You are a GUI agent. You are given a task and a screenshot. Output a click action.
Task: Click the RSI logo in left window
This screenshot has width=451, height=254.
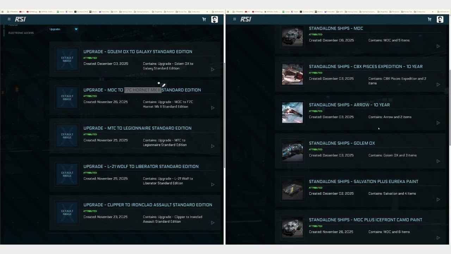20,19
